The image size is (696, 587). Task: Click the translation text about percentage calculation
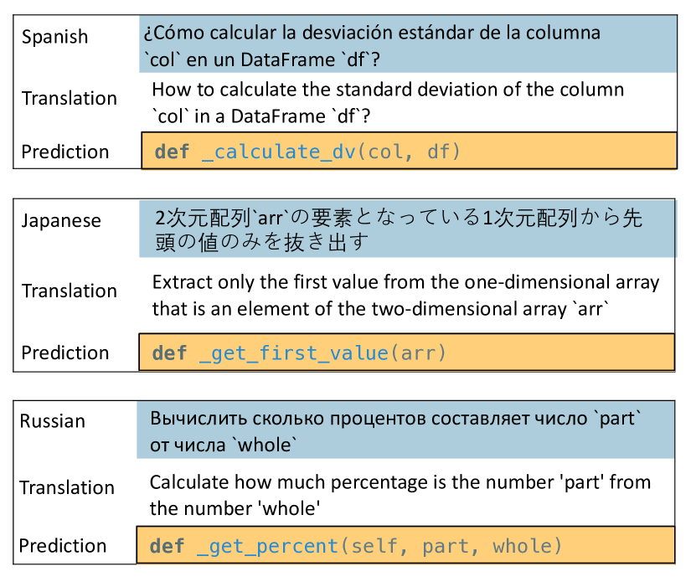click(x=400, y=495)
